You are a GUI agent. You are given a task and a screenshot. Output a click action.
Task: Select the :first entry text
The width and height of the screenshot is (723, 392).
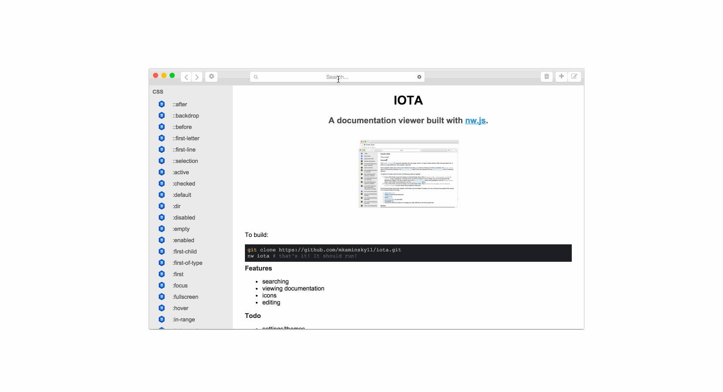click(x=178, y=274)
